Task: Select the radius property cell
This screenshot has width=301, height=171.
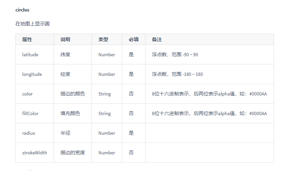Action: [28, 133]
